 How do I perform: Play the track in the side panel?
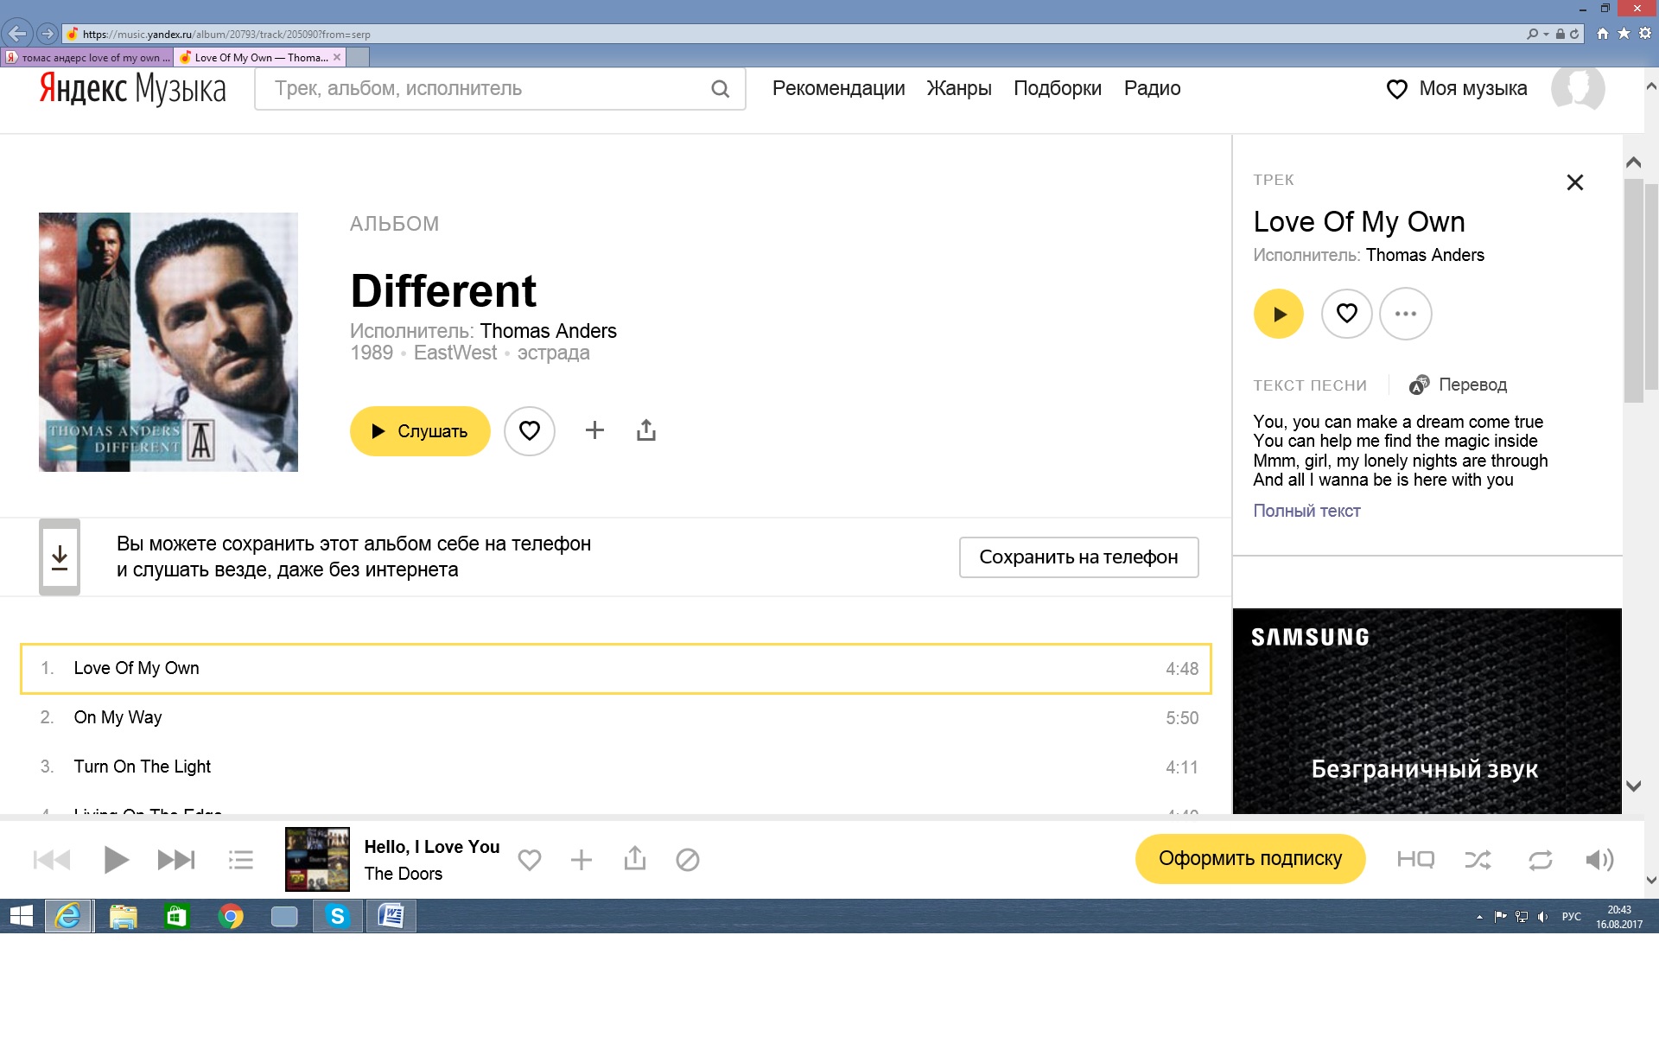click(x=1278, y=314)
